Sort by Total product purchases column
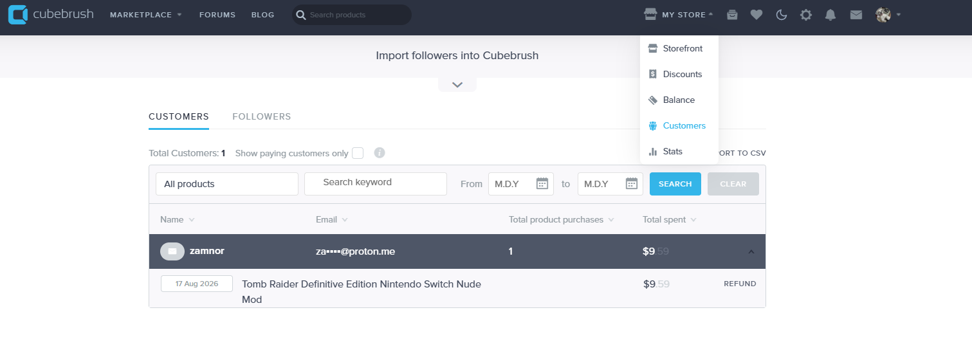This screenshot has width=972, height=355. pos(562,219)
